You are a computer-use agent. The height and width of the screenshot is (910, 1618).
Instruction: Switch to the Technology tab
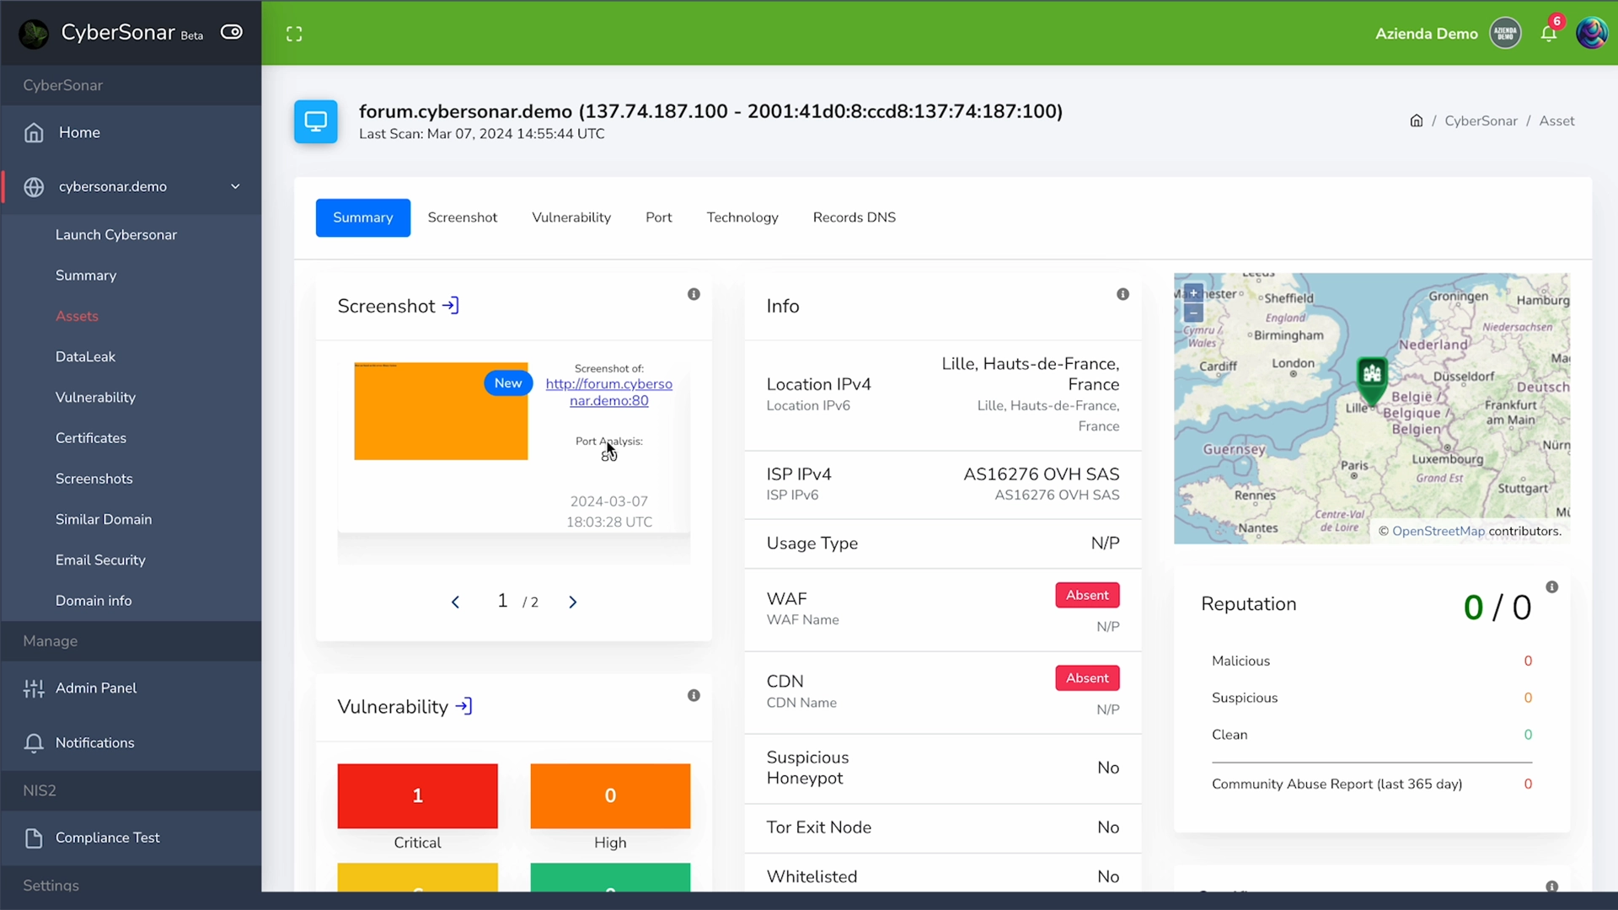[742, 217]
